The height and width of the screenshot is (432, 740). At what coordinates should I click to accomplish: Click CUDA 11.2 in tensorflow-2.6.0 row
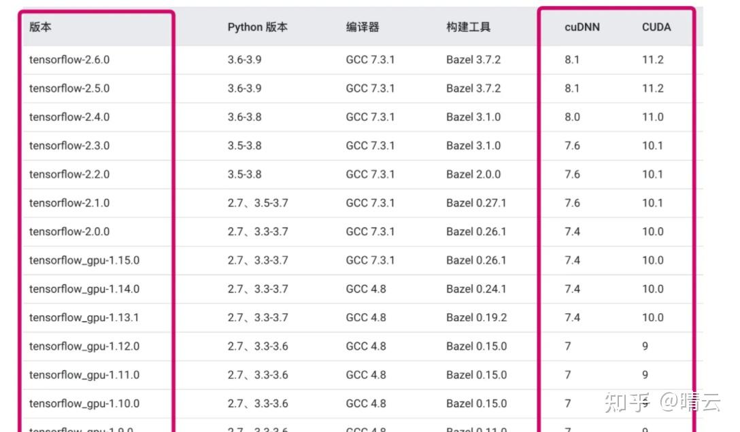(653, 60)
